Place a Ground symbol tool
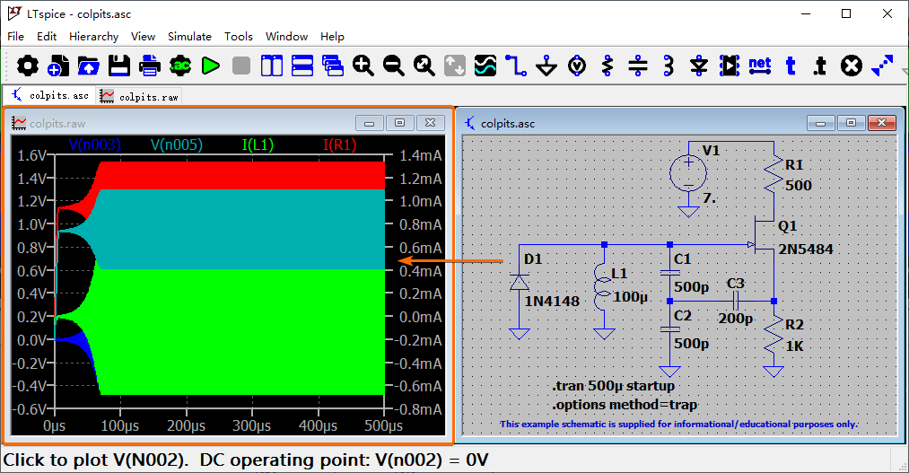909x473 pixels. coord(546,66)
